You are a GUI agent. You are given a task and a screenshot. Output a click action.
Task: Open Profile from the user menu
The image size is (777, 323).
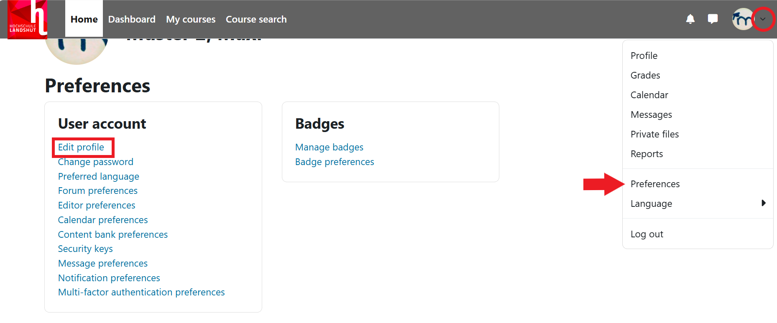[x=644, y=56]
